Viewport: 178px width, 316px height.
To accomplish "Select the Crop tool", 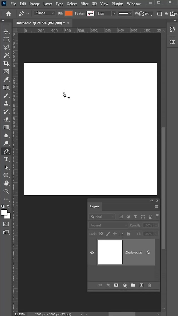I will tap(6, 64).
